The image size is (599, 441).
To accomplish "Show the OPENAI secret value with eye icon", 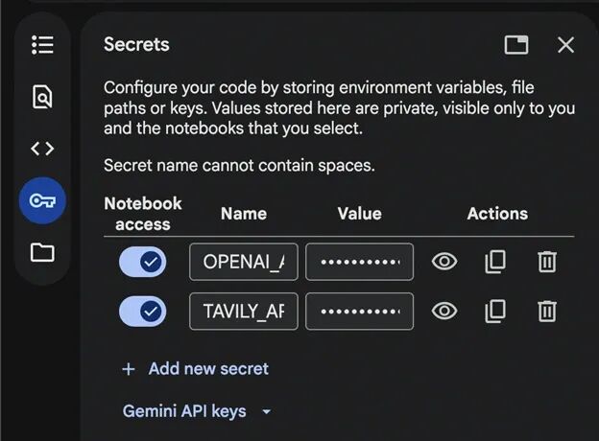I will [444, 262].
